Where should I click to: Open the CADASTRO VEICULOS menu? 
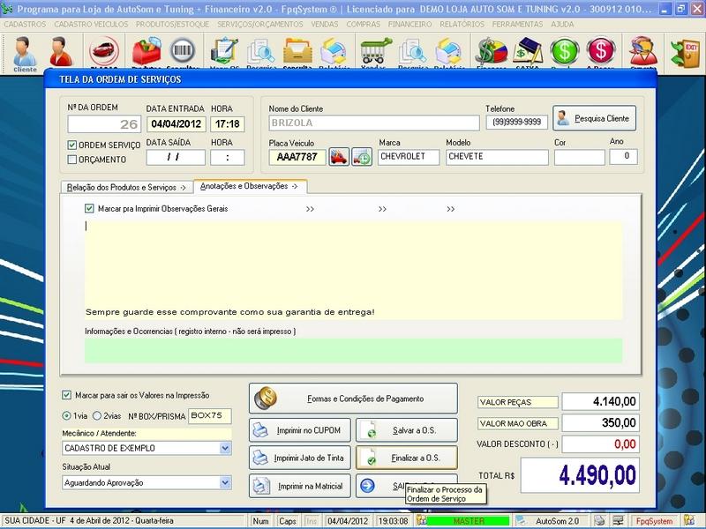(91, 25)
